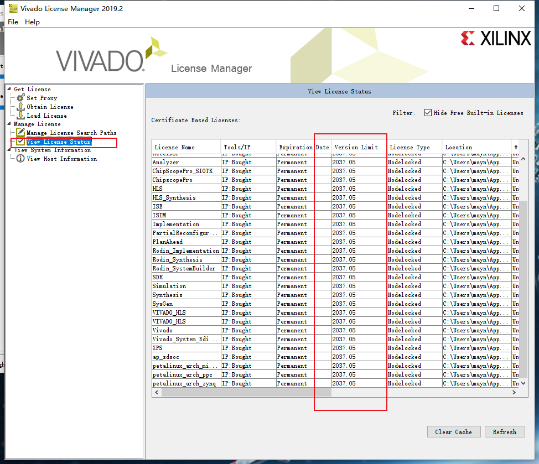This screenshot has height=464, width=539.
Task: Click the horizontal scrollbar thumb of license table
Action: point(246,392)
